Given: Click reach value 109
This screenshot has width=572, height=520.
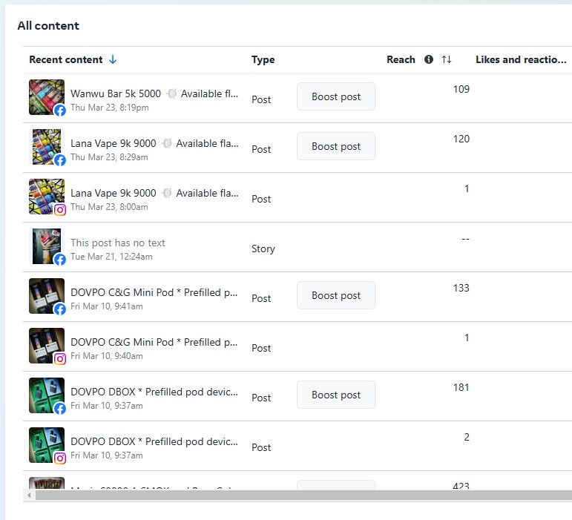Looking at the screenshot, I should click(461, 89).
